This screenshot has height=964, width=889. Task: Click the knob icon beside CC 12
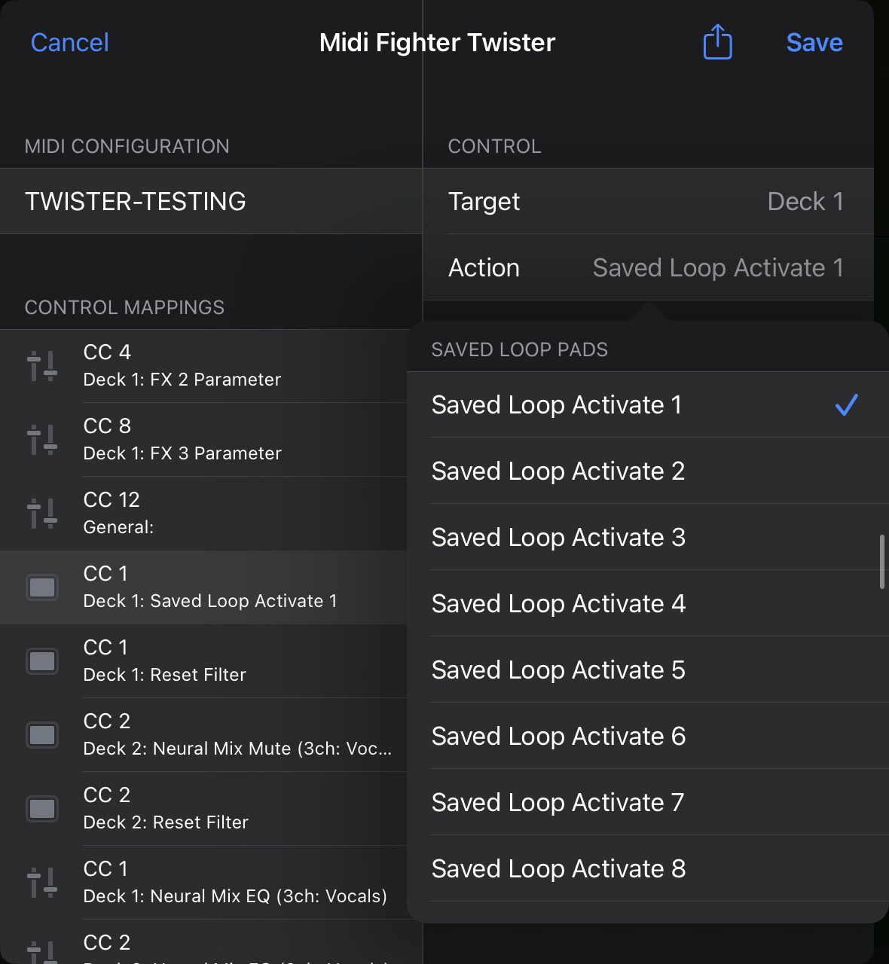[42, 514]
